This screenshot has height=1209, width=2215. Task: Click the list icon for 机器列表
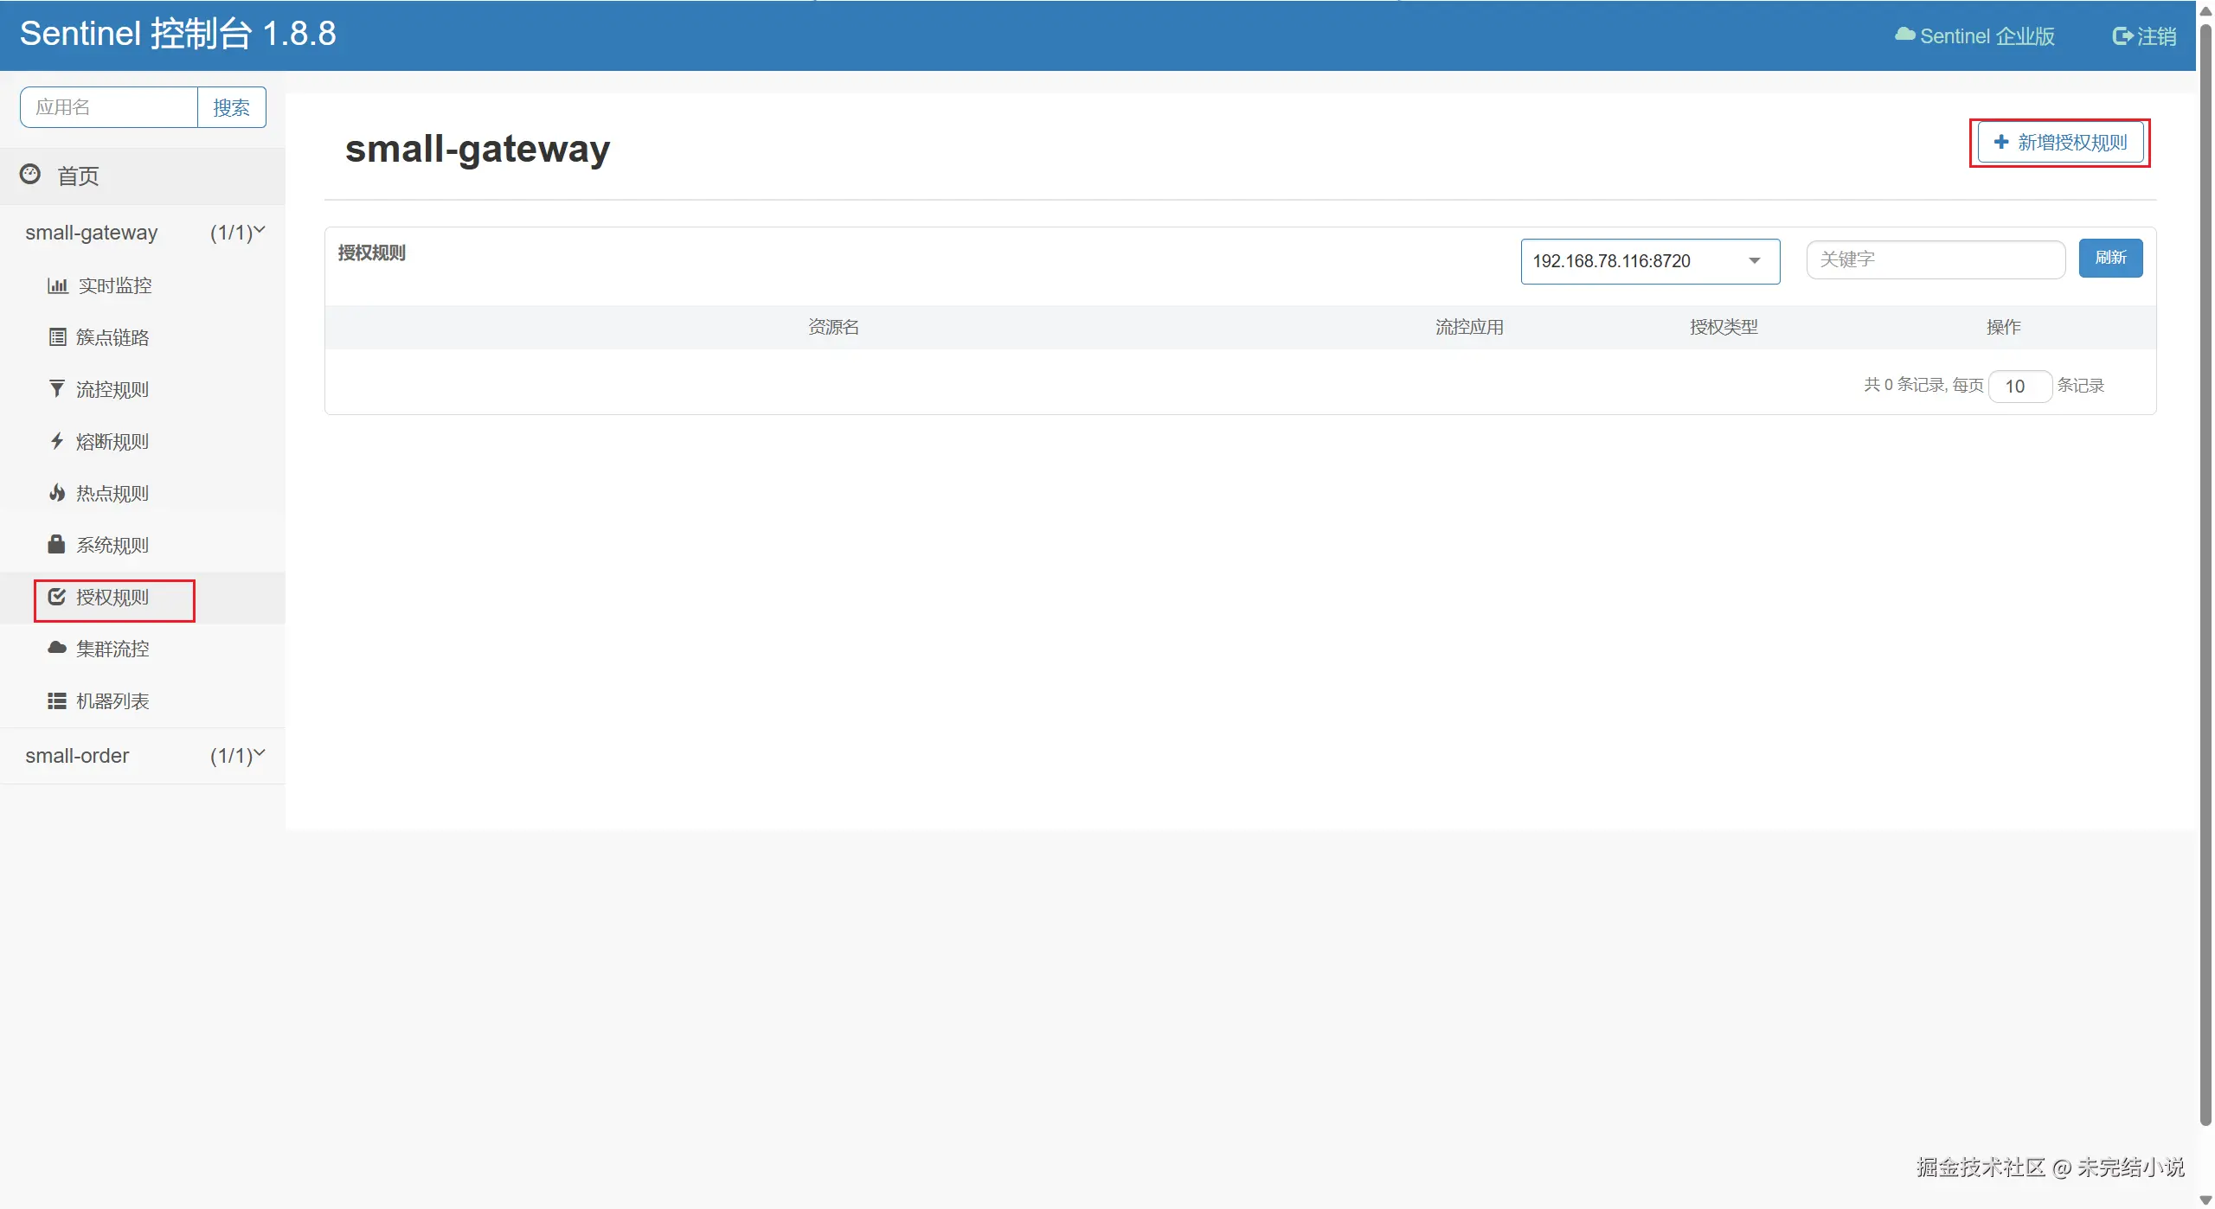coord(57,700)
